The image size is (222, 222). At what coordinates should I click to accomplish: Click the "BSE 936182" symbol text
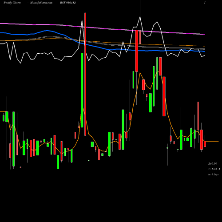click(x=68, y=3)
